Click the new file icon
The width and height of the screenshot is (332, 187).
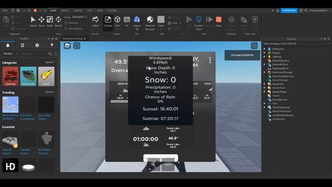tap(12, 10)
